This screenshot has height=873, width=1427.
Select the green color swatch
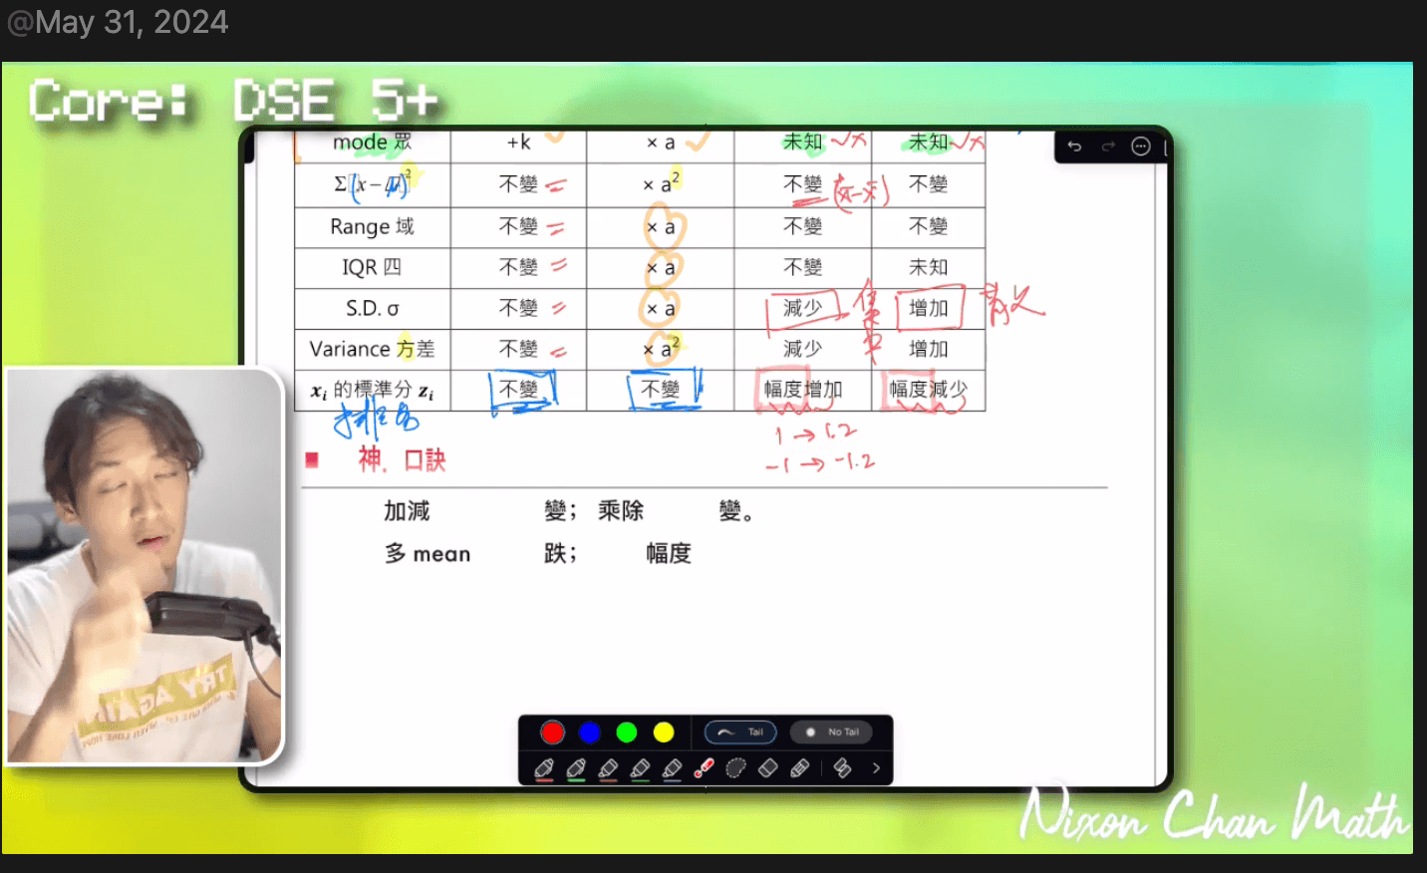627,732
